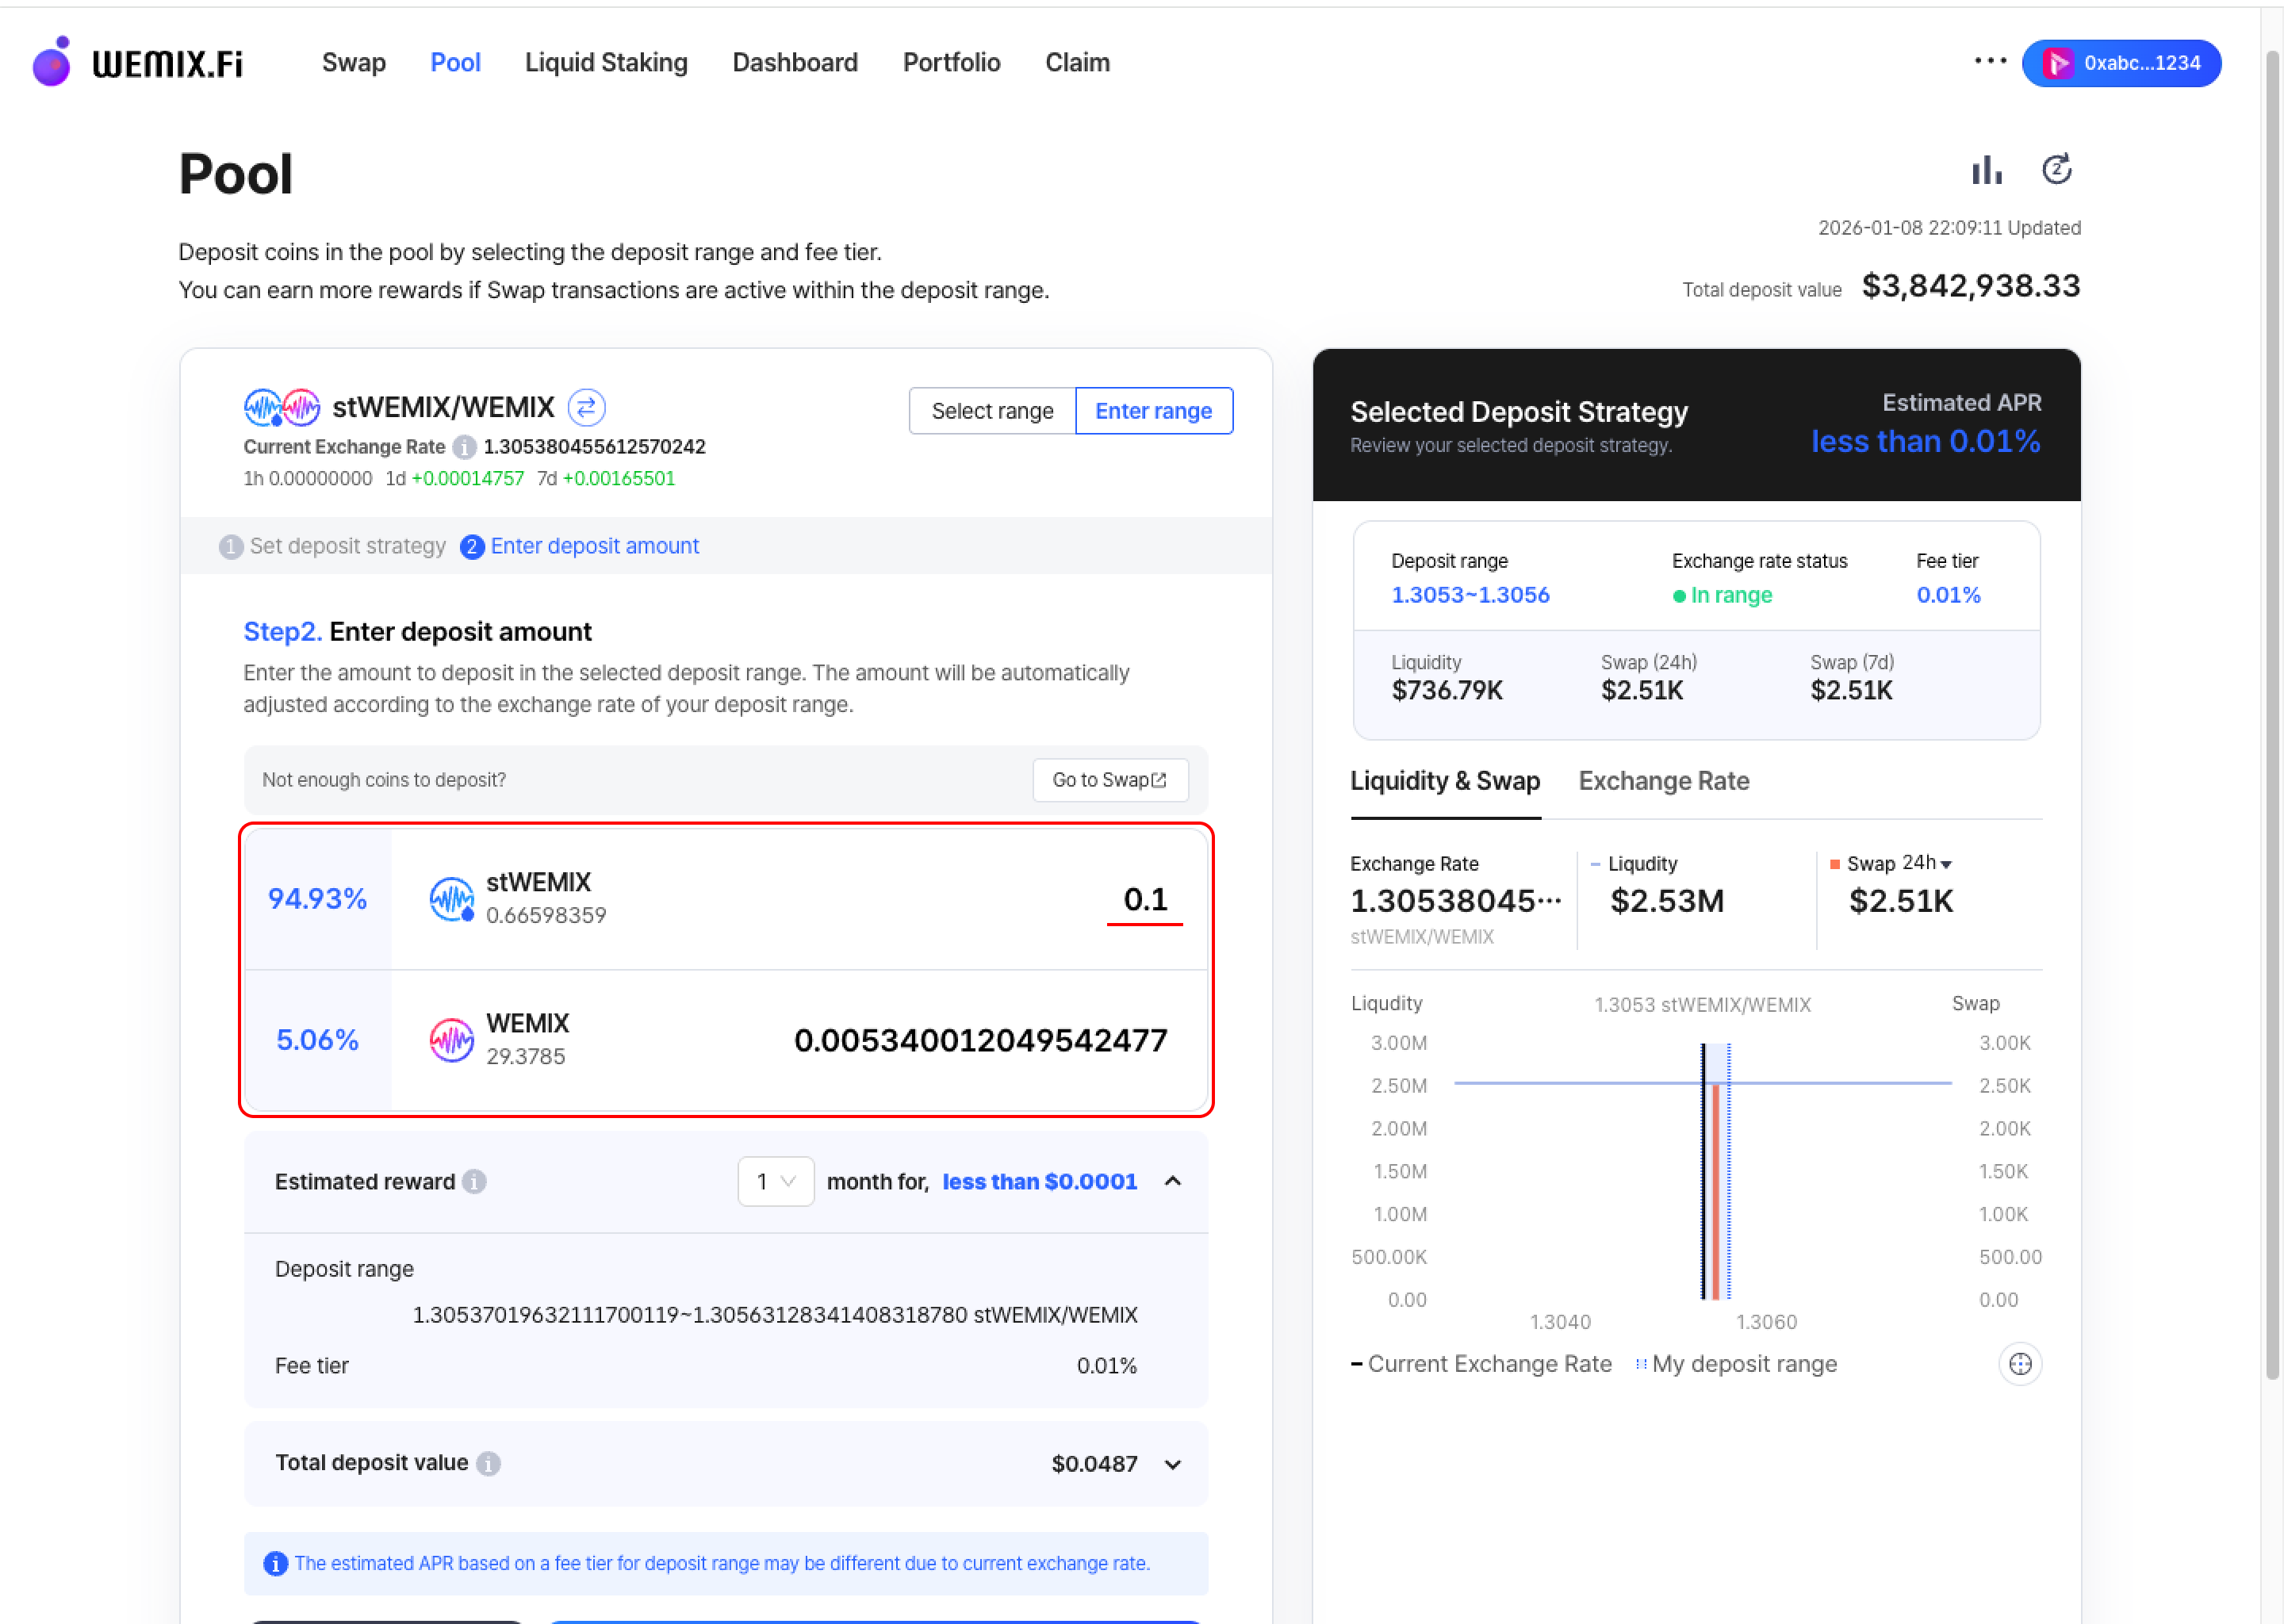Click the Go to Swap button

[x=1109, y=780]
